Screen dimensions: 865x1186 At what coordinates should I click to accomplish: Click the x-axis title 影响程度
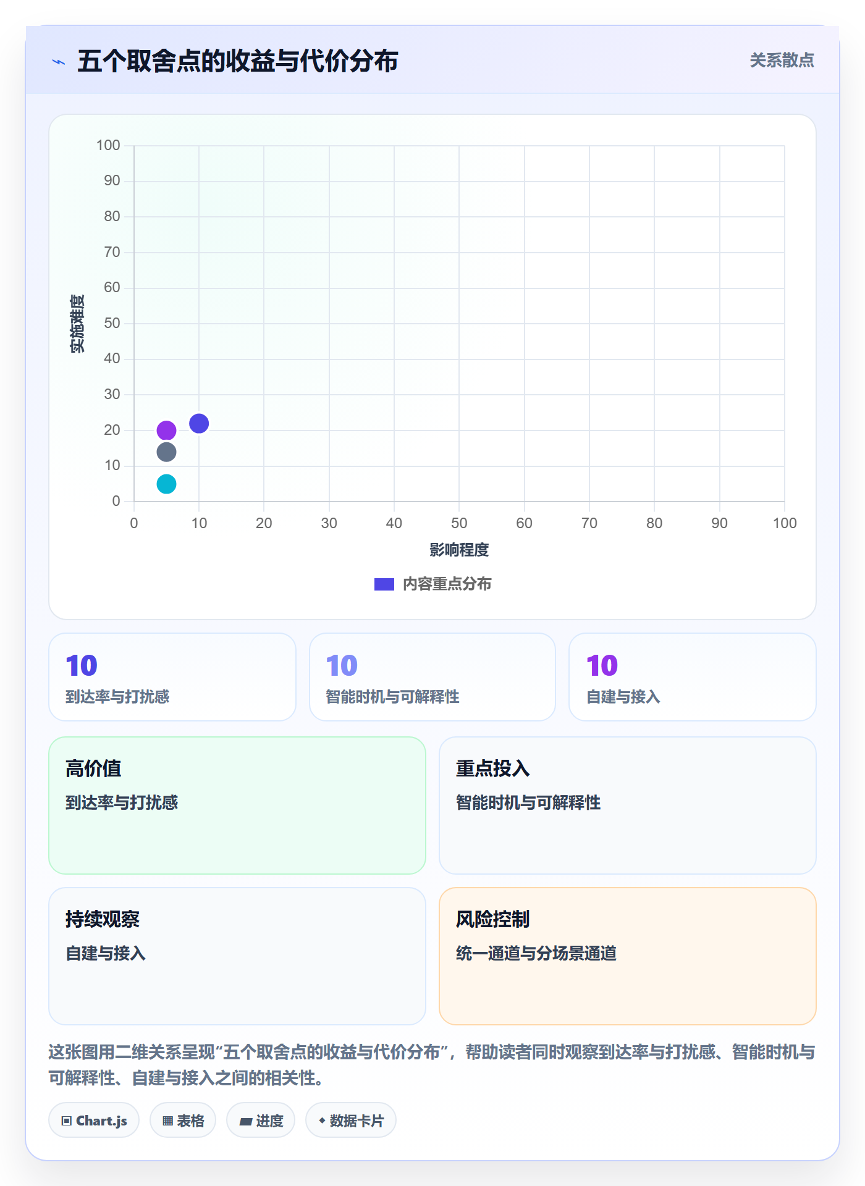pos(459,550)
